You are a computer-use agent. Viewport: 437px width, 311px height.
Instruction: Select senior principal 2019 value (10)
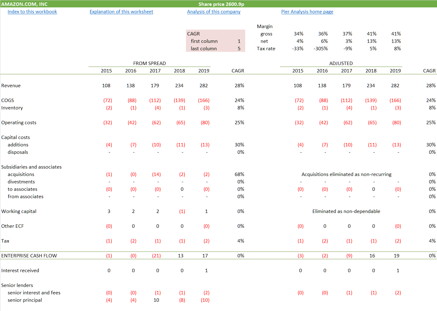(205, 300)
